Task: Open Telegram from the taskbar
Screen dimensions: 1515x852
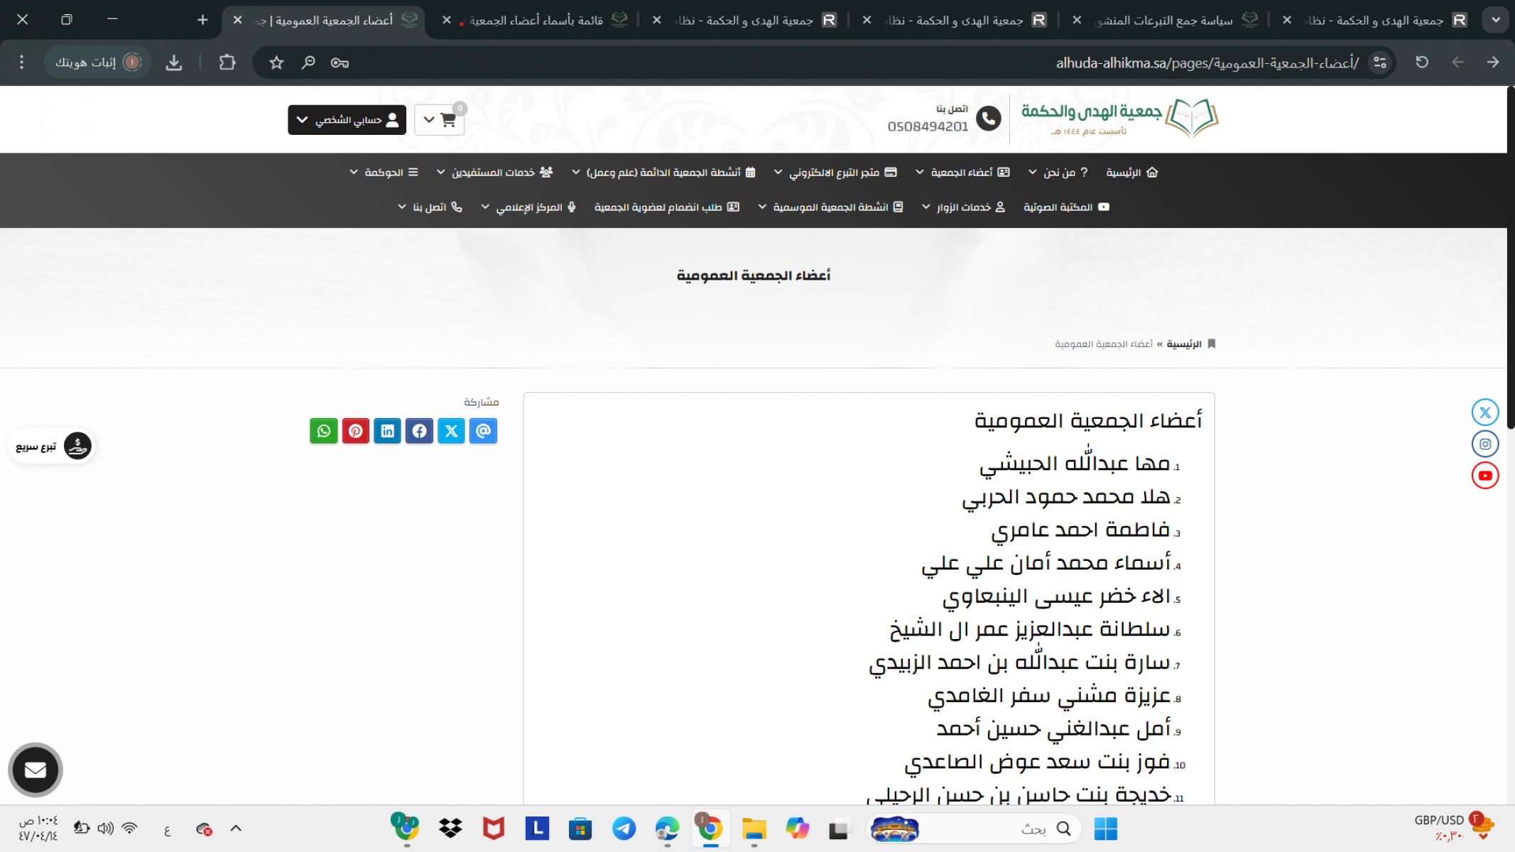Action: pos(624,829)
